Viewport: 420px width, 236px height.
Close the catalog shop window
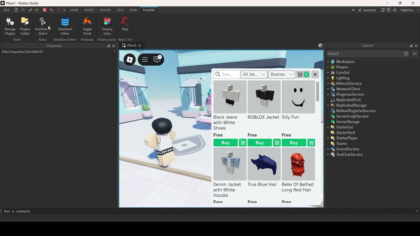click(315, 74)
